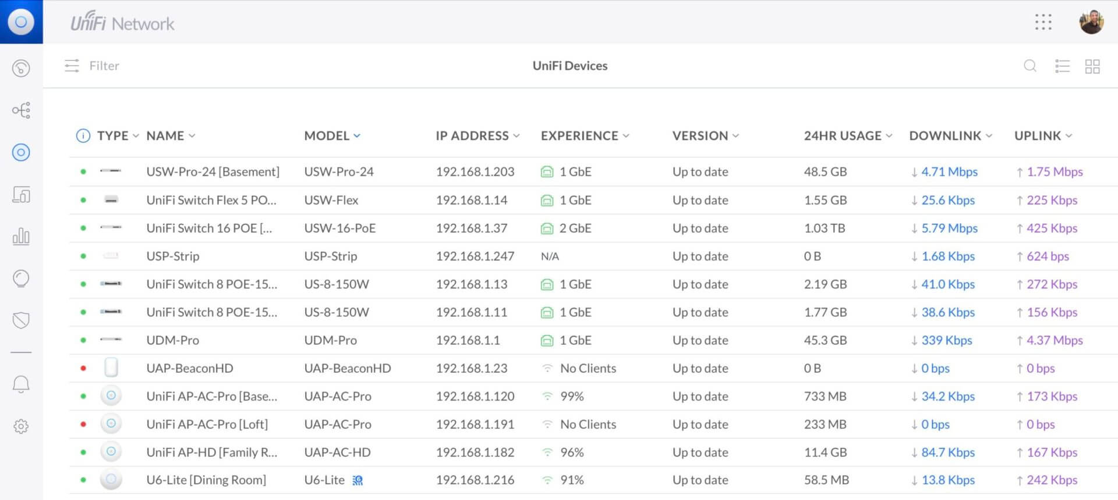This screenshot has height=500, width=1118.
Task: Open the Settings gear icon
Action: coord(21,426)
